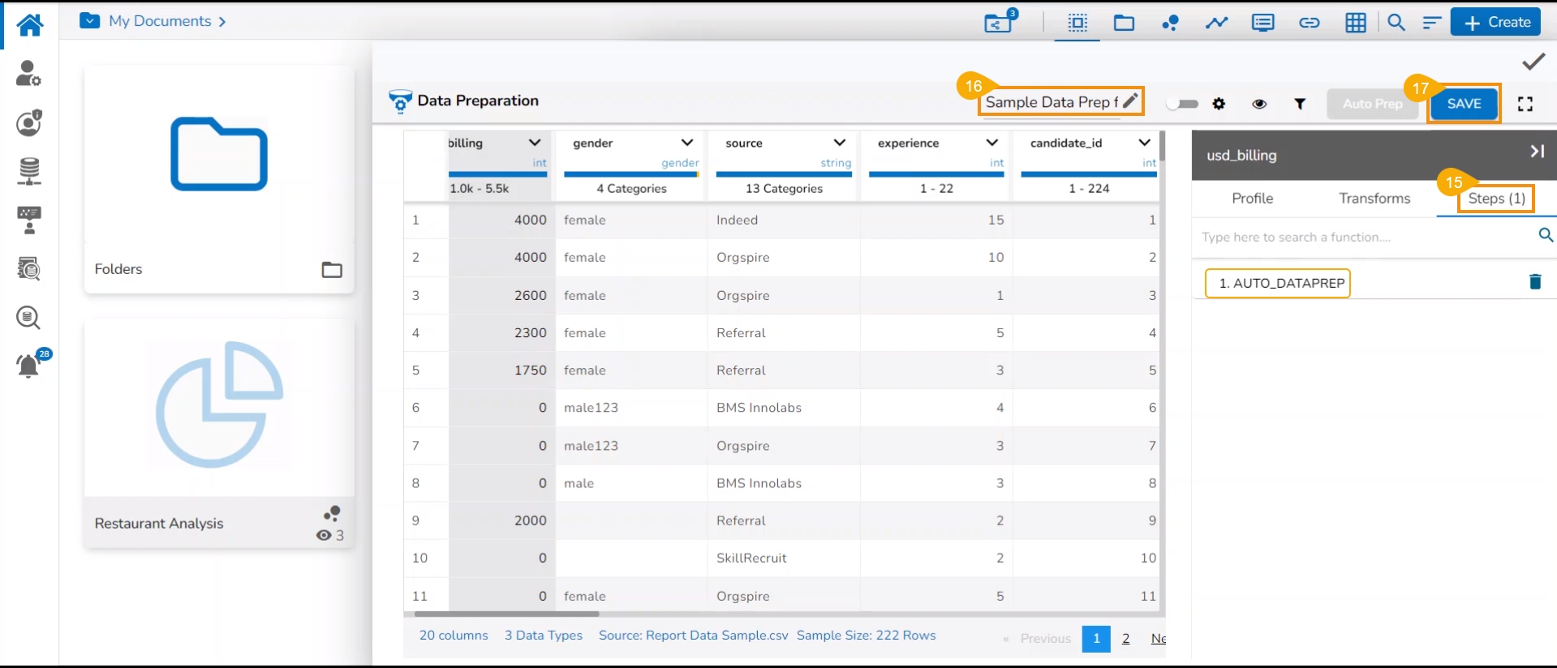Viewport: 1557px width, 668px height.
Task: Edit the preparation name with pencil icon
Action: click(1130, 101)
